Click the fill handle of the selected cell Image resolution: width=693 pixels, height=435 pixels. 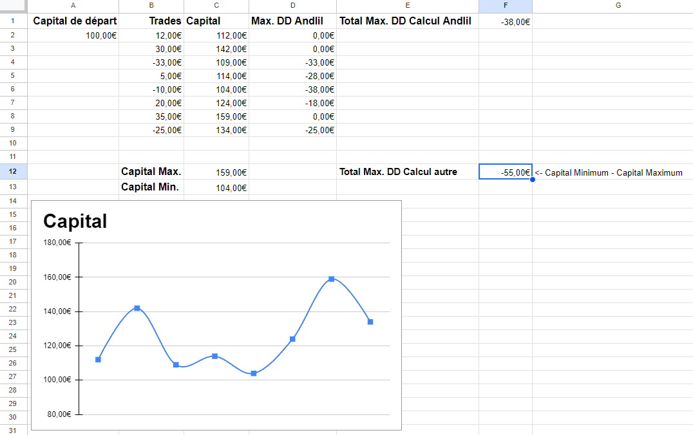pos(533,179)
